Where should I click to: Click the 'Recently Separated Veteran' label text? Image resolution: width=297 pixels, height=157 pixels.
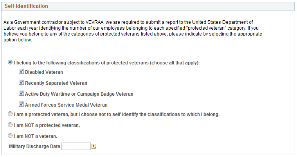pyautogui.click(x=56, y=83)
